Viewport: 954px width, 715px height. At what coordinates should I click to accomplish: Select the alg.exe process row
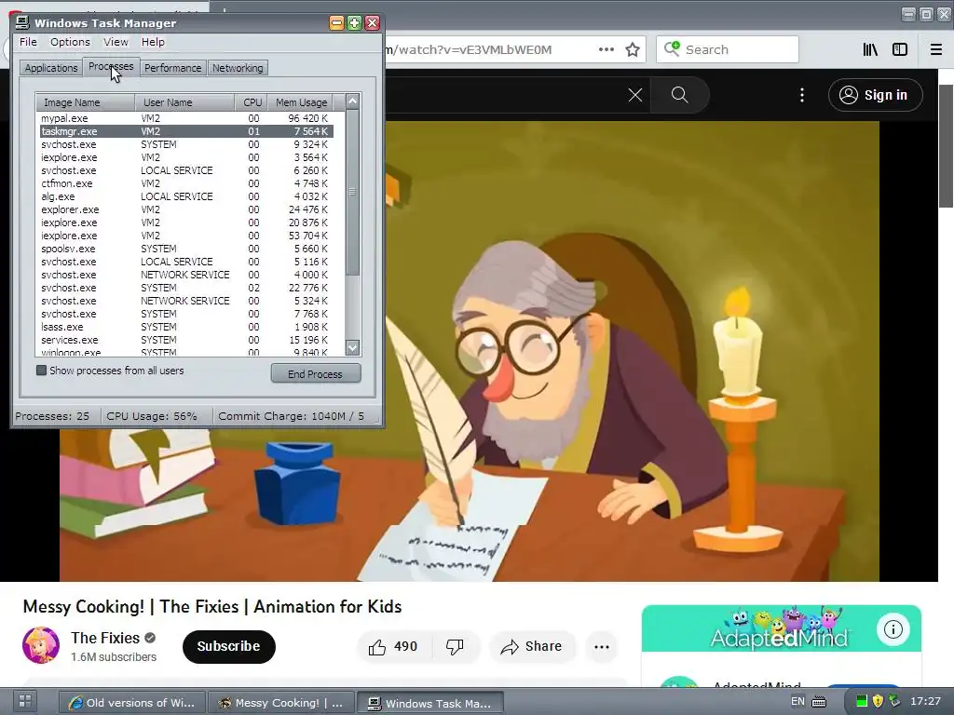point(186,196)
